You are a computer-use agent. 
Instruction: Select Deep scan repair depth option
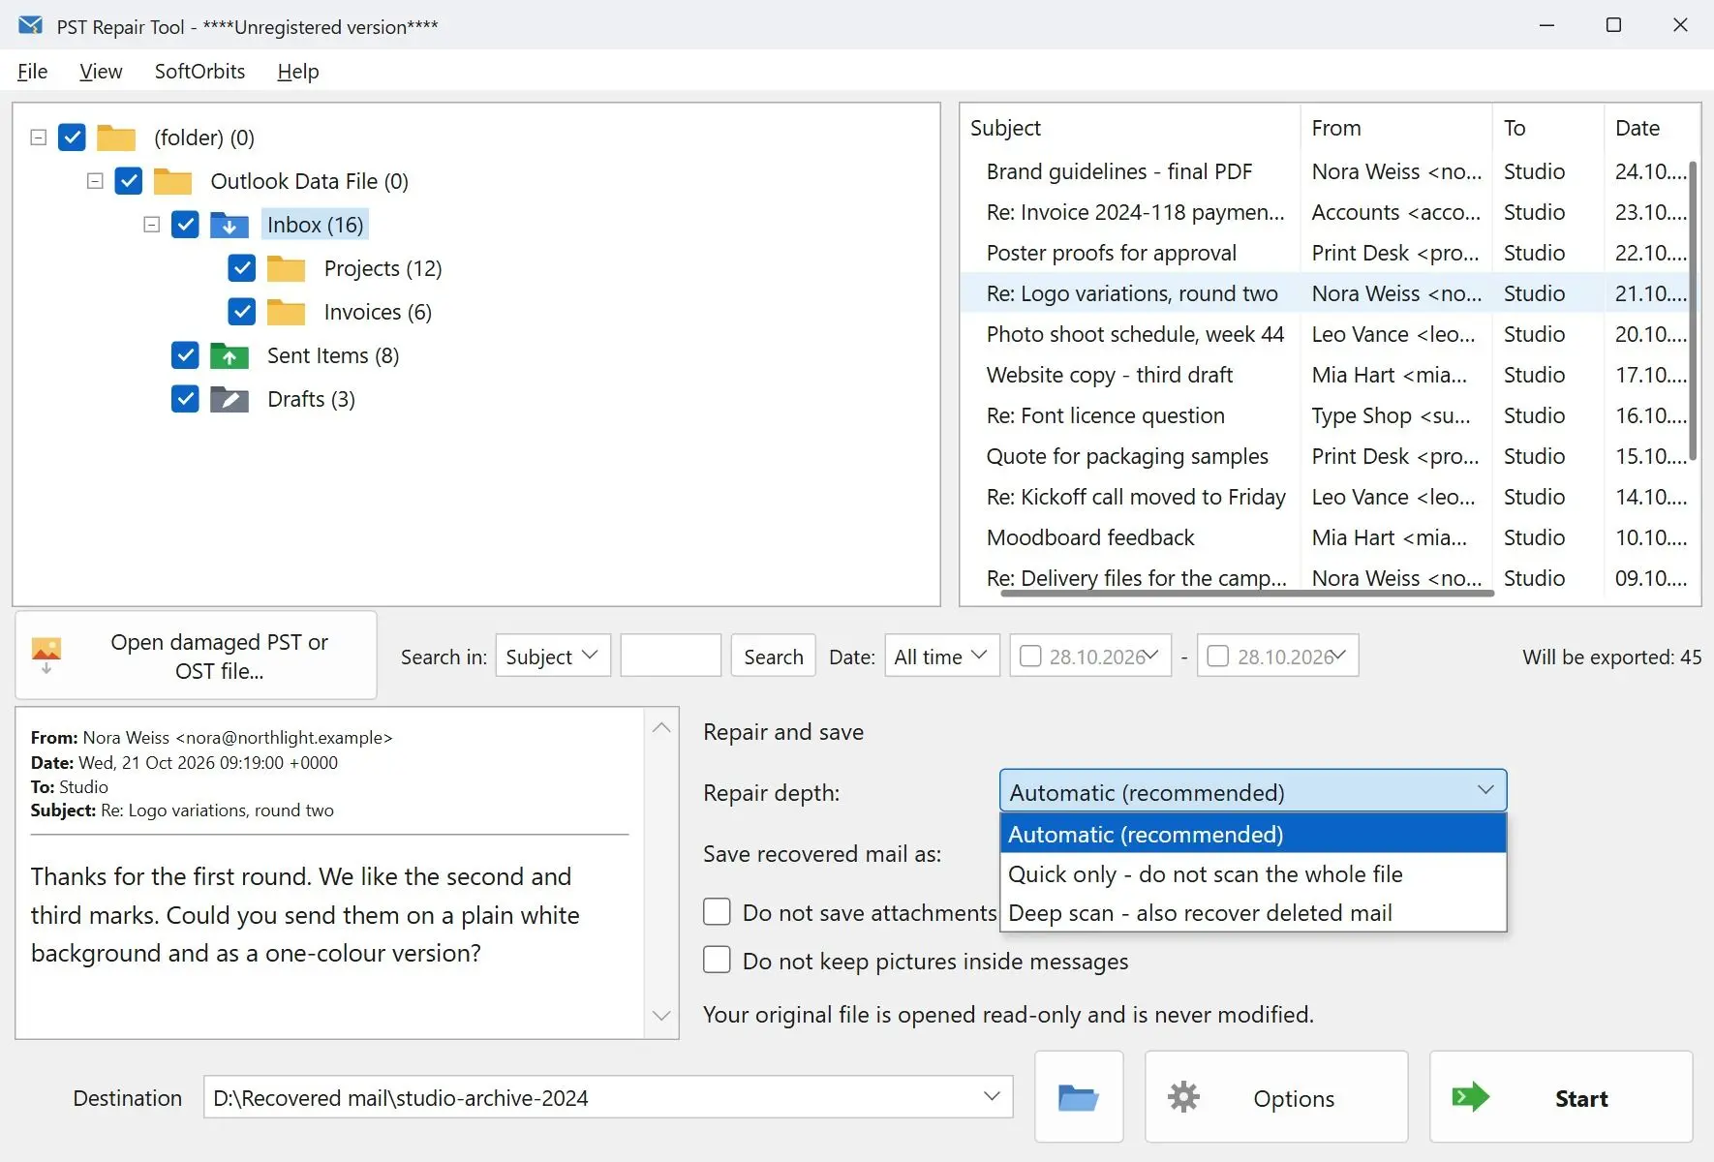(1253, 912)
